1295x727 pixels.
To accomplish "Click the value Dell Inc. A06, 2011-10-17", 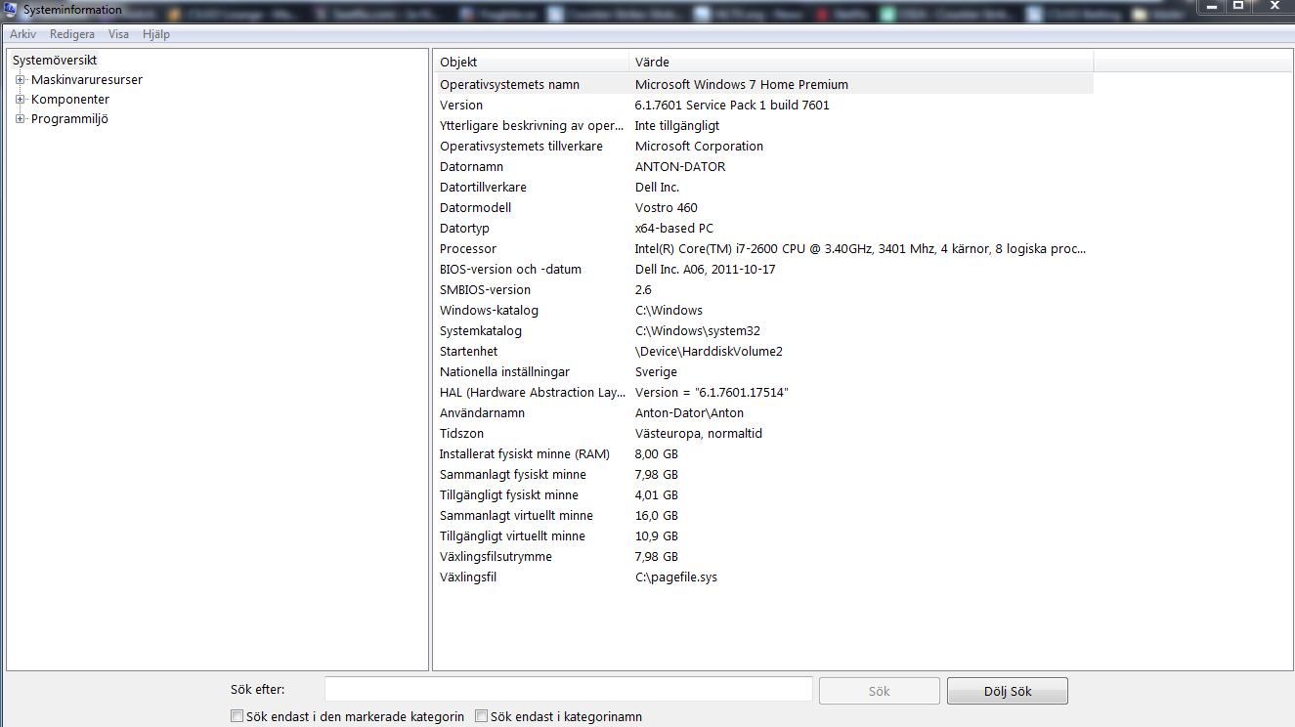I will [706, 270].
